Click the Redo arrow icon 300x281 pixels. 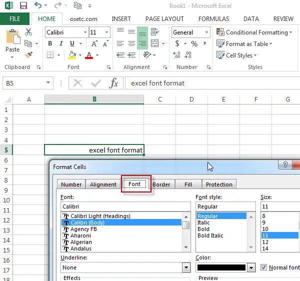[x=57, y=5]
